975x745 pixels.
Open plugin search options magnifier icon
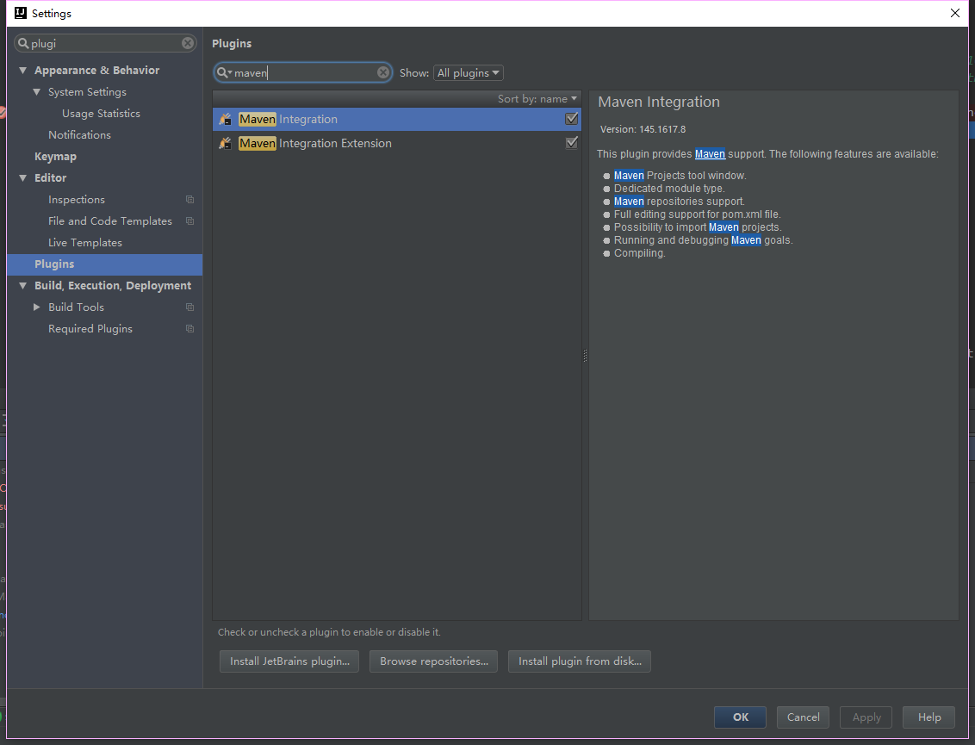224,72
